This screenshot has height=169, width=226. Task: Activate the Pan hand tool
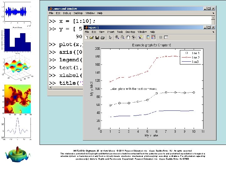(x=128, y=37)
